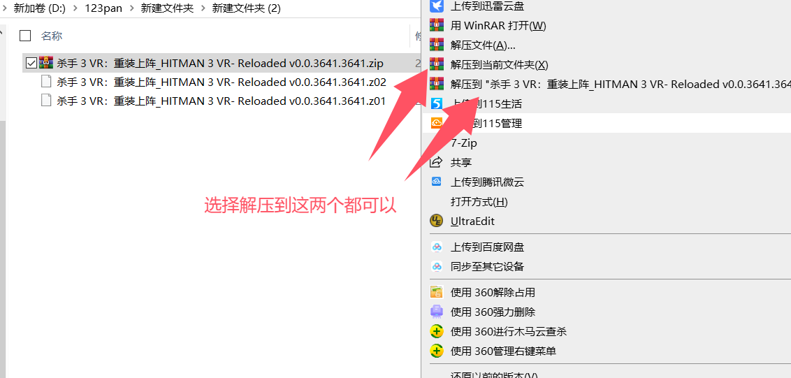Expand the chevron before 新建文件夹 (2)
The width and height of the screenshot is (791, 378).
coord(203,8)
